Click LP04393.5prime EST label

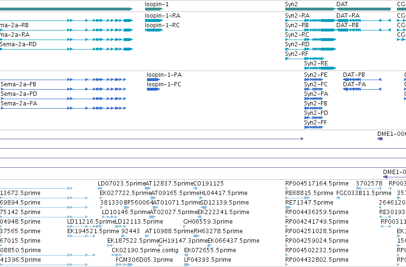[208, 260]
